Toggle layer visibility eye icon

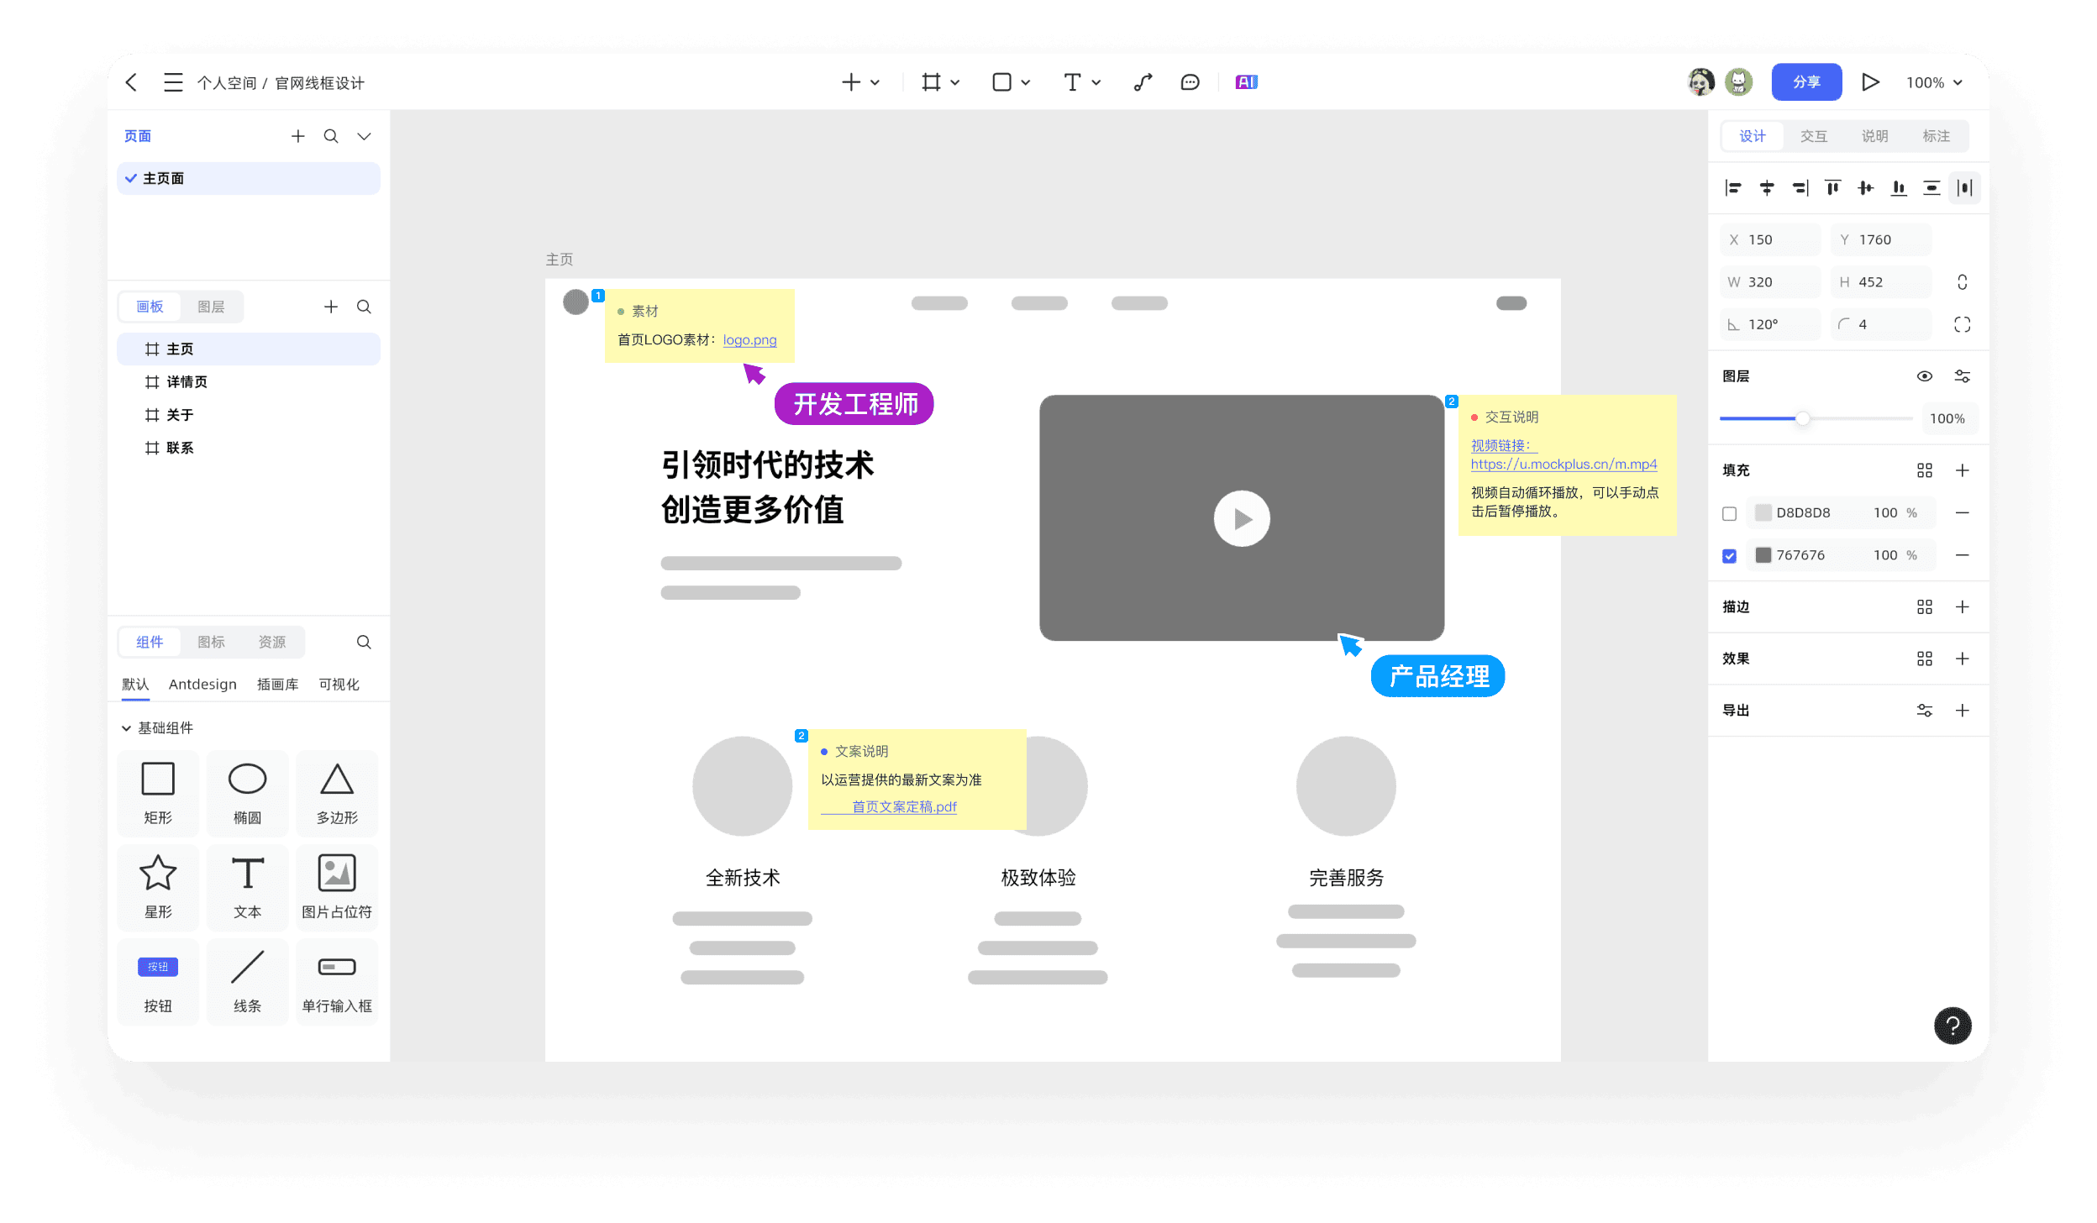pyautogui.click(x=1924, y=376)
